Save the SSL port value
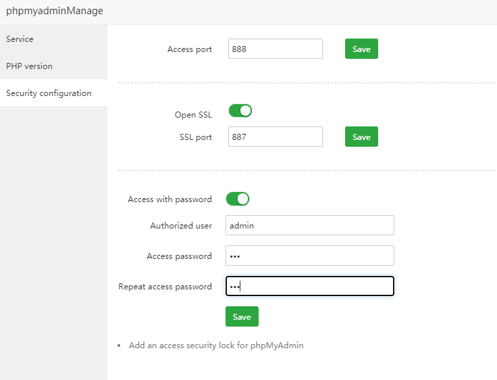Image resolution: width=497 pixels, height=380 pixels. (x=361, y=137)
